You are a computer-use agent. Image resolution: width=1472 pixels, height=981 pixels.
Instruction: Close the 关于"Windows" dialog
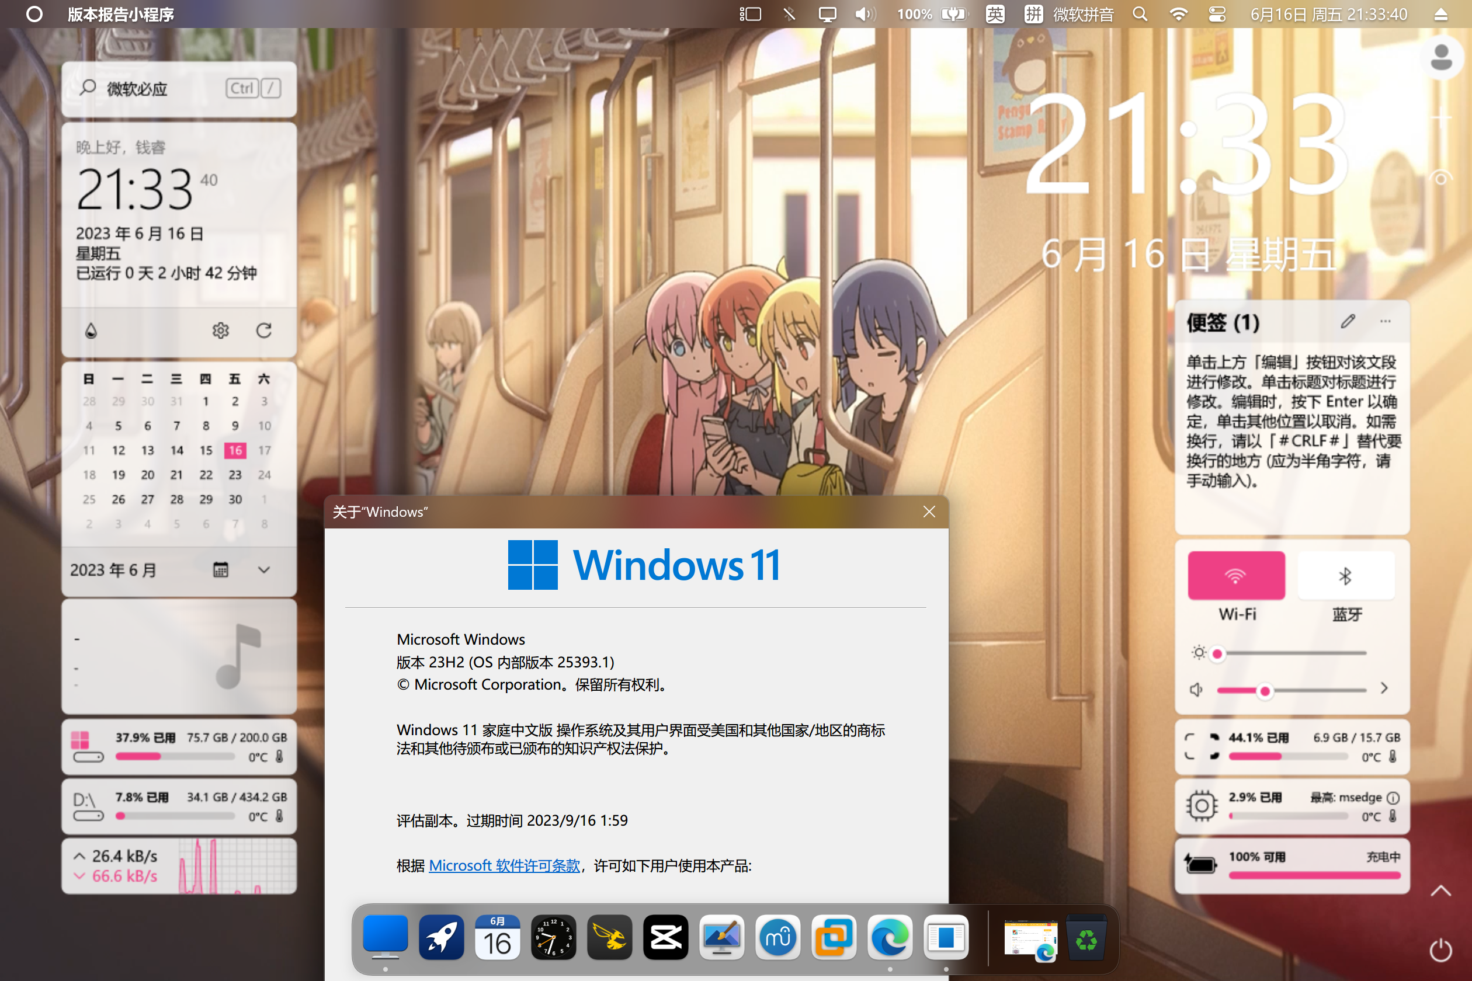[929, 512]
